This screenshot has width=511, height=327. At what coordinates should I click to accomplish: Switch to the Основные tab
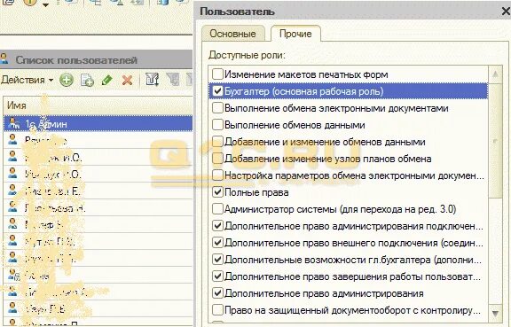tap(232, 34)
